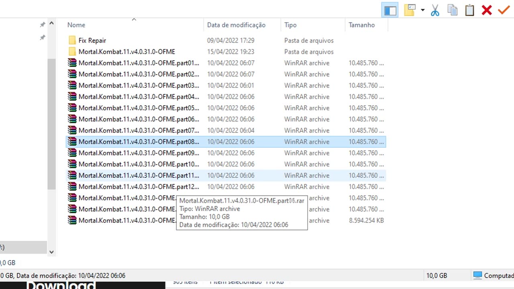Screen dimensions: 514x289
Task: Click the size cell of part12 row
Action: (x=366, y=186)
